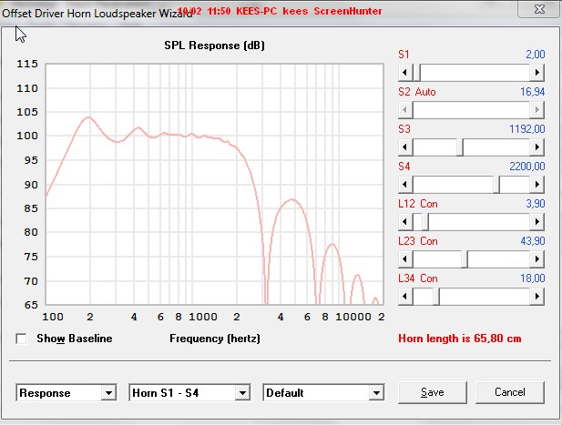Click the L23 Con slider thumb
Image resolution: width=562 pixels, height=425 pixels.
click(465, 259)
